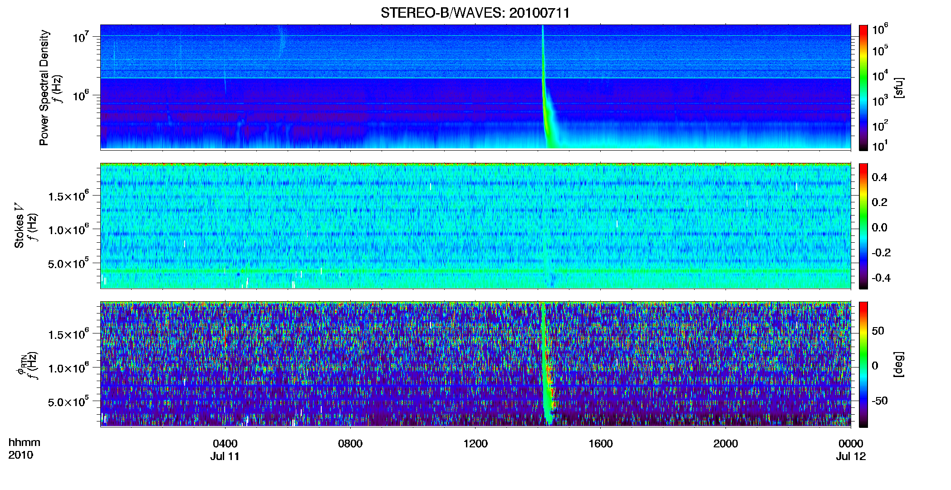Click -0.4 on the Stokes V color scale
Viewport: 951px width, 490px height.
[x=881, y=278]
